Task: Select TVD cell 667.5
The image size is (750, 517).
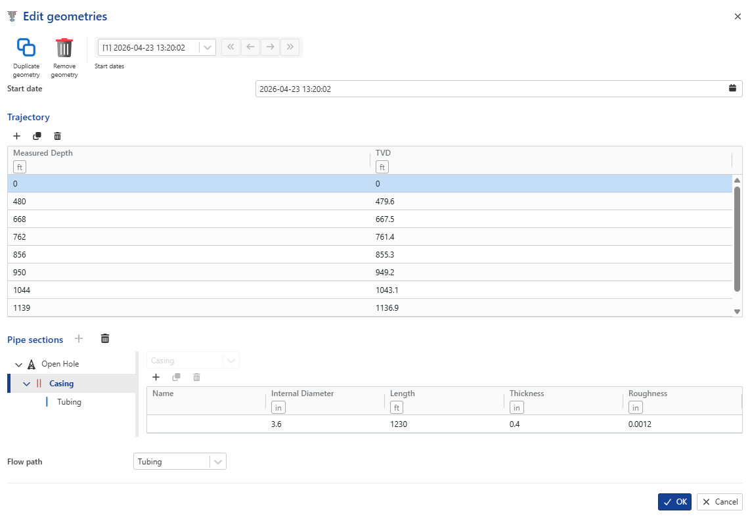Action: 551,219
